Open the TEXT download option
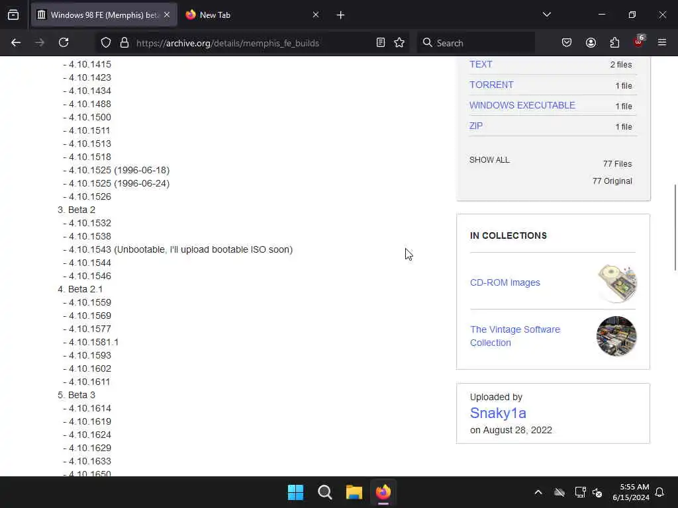This screenshot has width=678, height=508. pos(481,64)
